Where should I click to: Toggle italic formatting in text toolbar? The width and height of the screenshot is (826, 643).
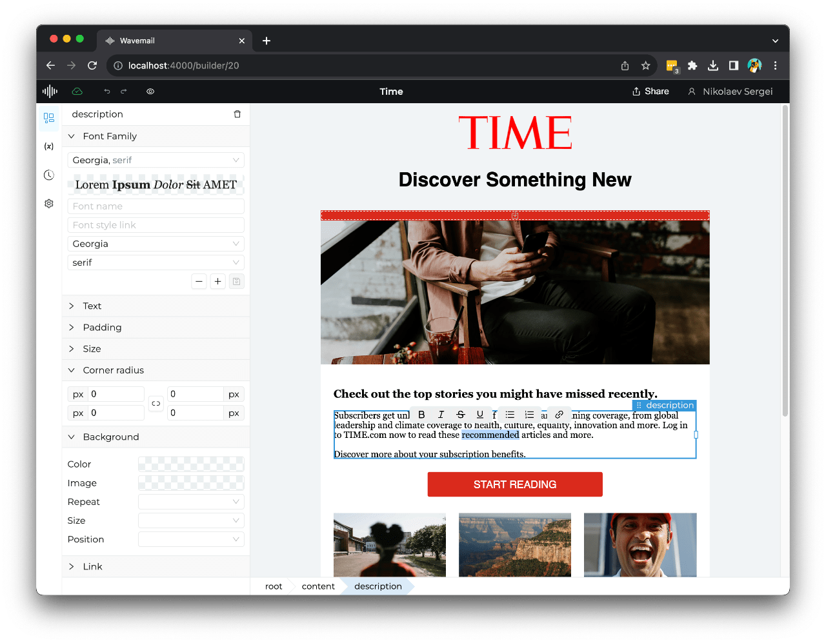441,415
